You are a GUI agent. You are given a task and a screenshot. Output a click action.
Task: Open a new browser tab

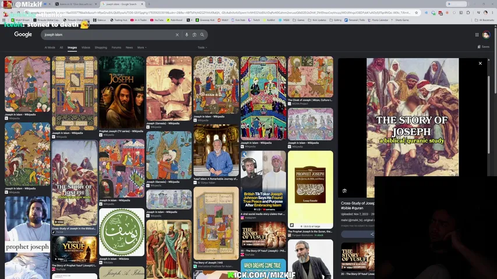pyautogui.click(x=149, y=4)
